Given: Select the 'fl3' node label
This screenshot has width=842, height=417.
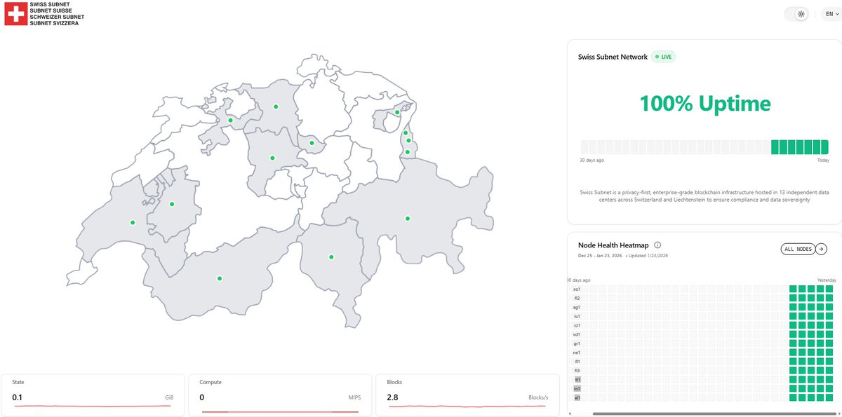Looking at the screenshot, I should point(577,371).
